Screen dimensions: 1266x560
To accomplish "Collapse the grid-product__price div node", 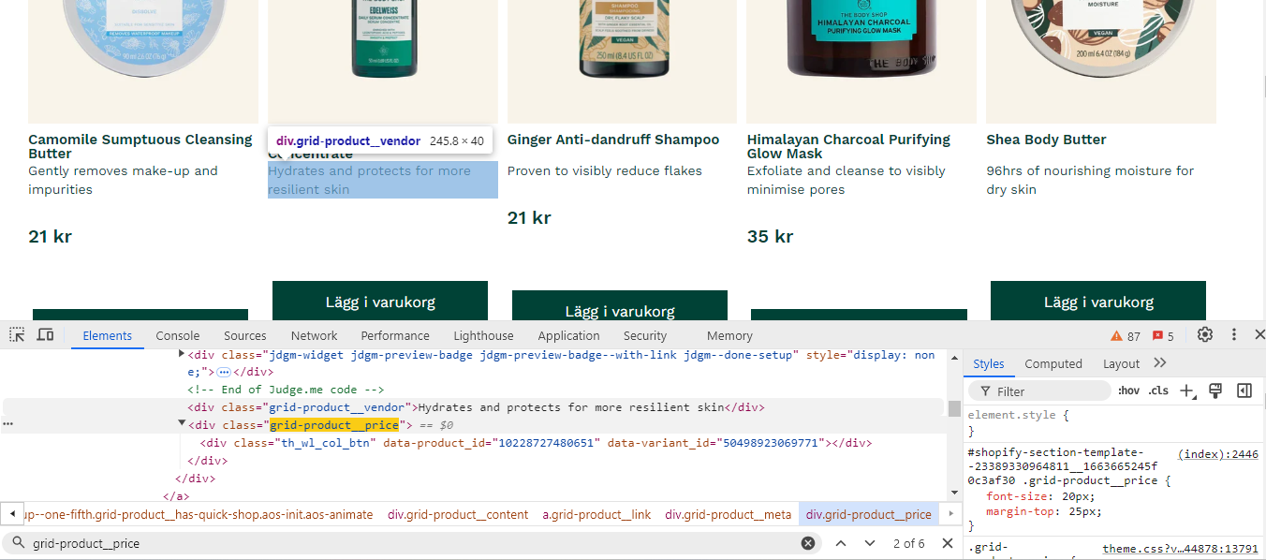I will [182, 424].
